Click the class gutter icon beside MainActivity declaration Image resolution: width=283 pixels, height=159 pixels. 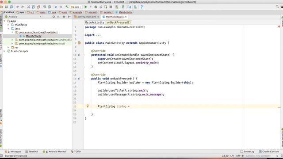pyautogui.click(x=80, y=43)
